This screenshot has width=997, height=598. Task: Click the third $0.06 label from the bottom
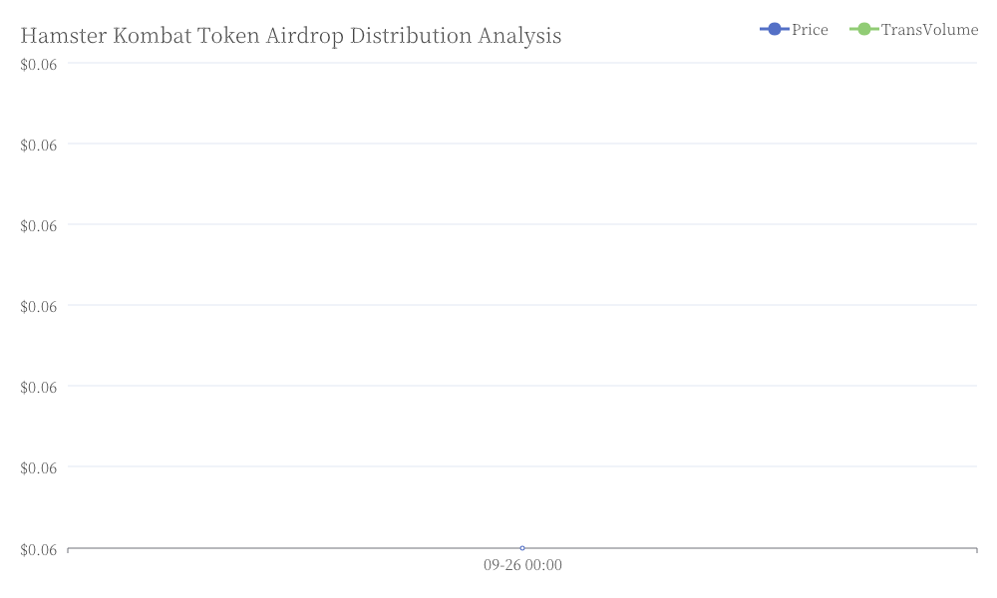tap(38, 387)
